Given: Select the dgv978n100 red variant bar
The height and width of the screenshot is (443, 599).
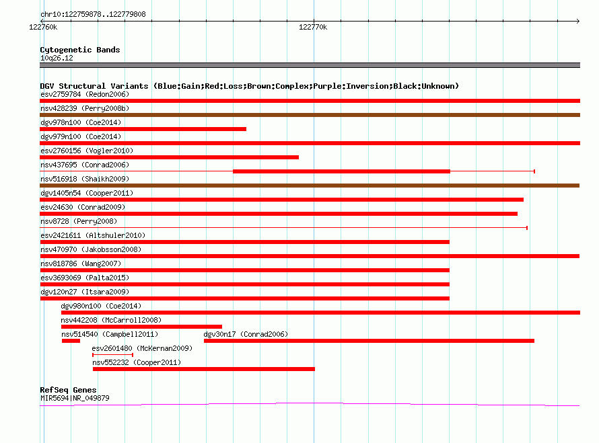Looking at the screenshot, I should (143, 129).
